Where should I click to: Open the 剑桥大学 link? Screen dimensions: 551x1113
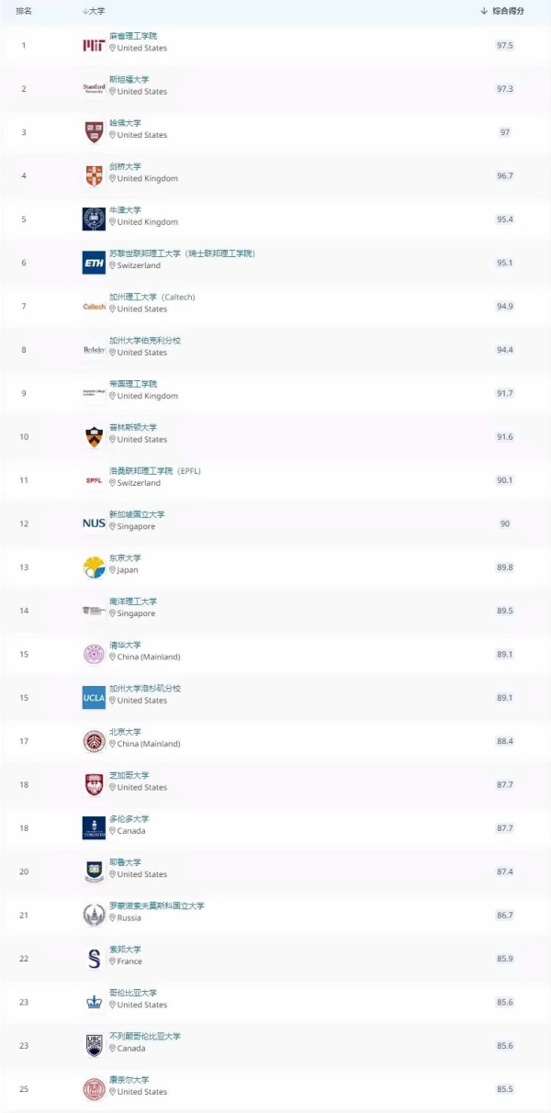pyautogui.click(x=126, y=167)
